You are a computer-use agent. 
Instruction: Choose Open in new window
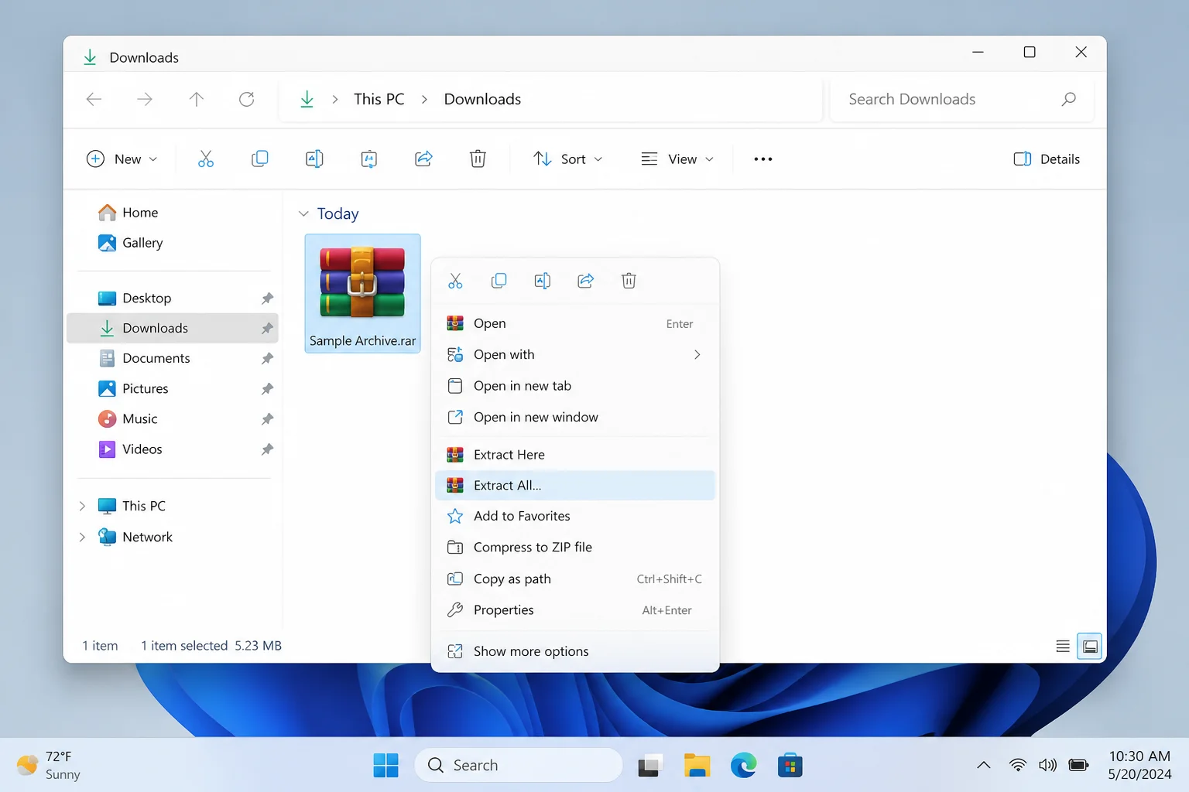point(575,417)
